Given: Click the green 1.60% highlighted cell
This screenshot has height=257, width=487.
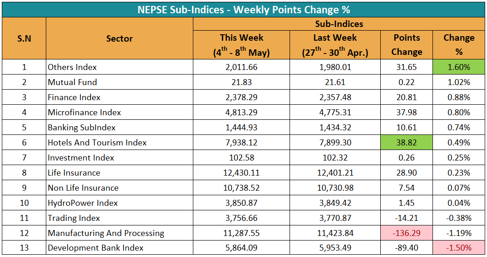Looking at the screenshot, I should [x=459, y=67].
